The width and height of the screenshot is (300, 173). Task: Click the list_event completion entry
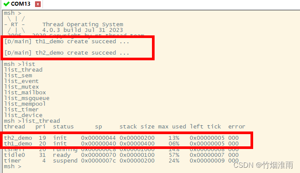(x=21, y=81)
